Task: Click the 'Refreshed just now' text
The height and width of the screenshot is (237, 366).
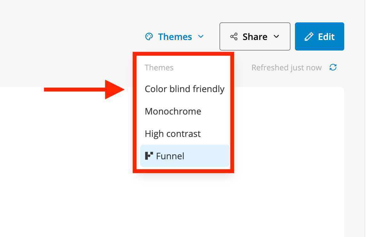Action: pyautogui.click(x=286, y=67)
